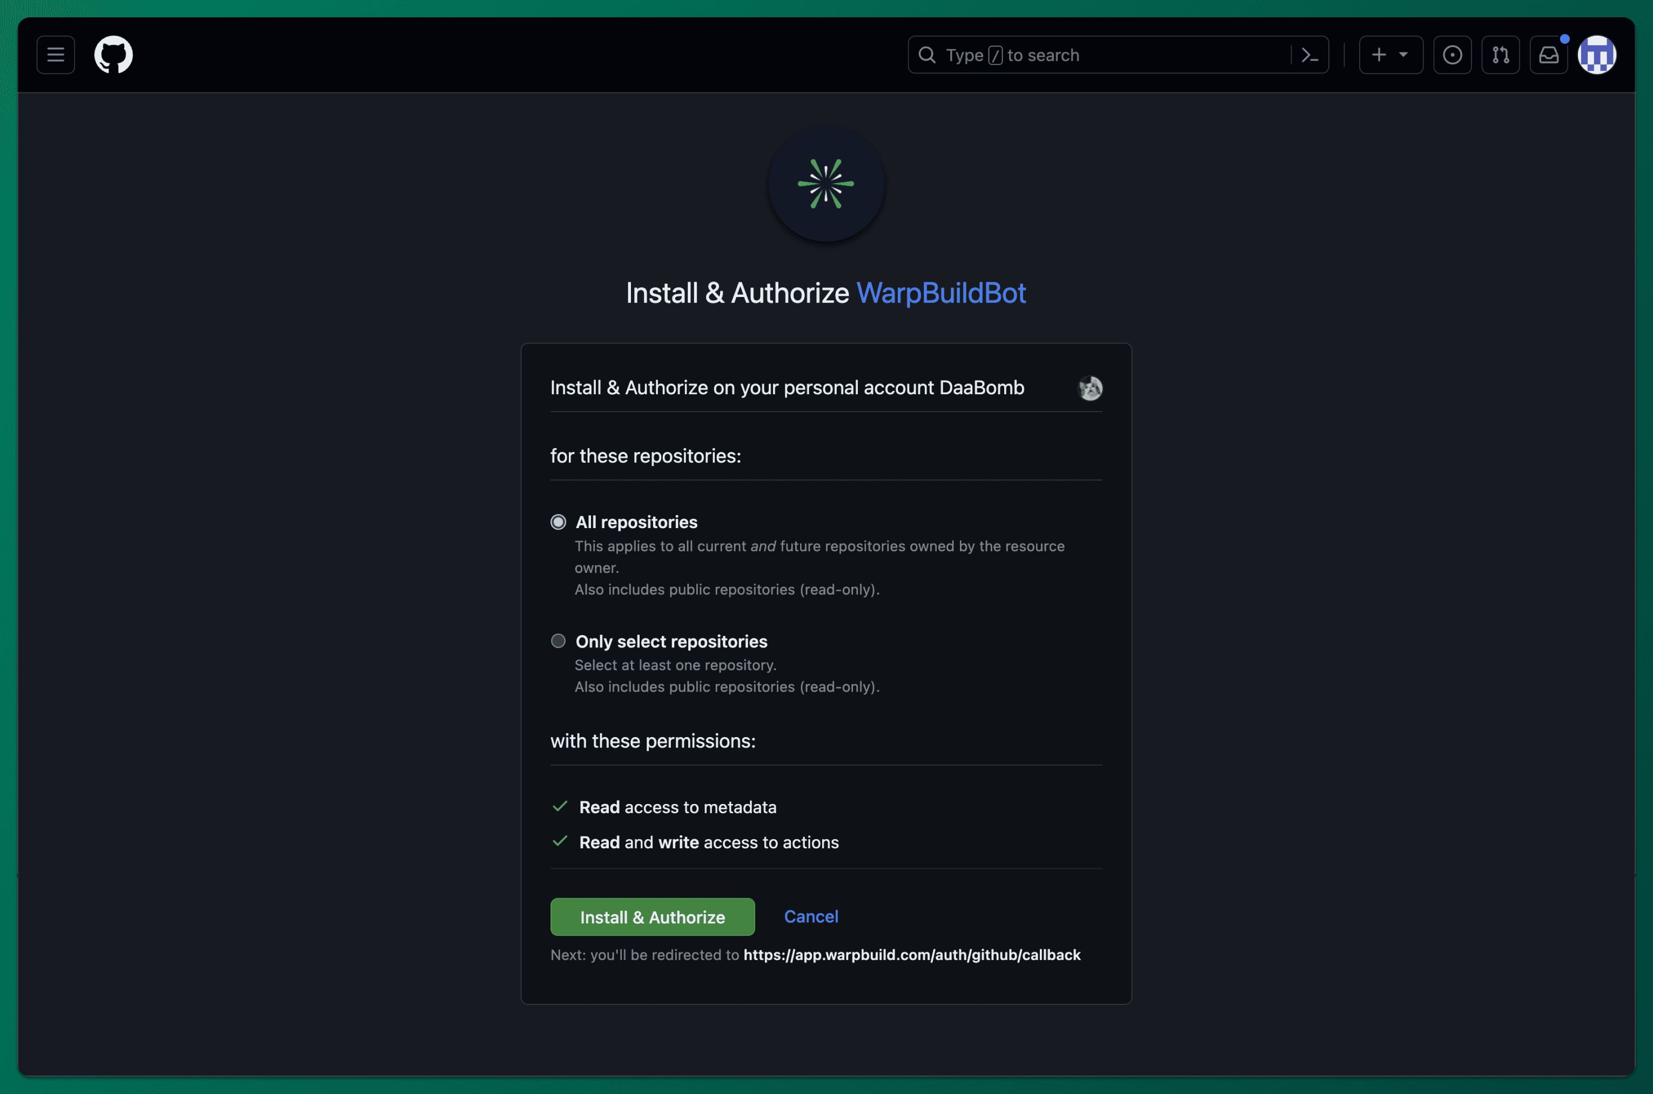This screenshot has width=1653, height=1094.
Task: Open the notifications inbox icon
Action: click(1549, 55)
